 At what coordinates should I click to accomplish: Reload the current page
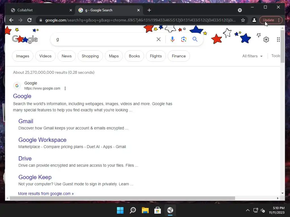[29, 20]
